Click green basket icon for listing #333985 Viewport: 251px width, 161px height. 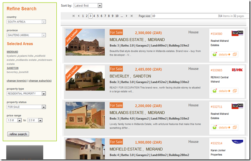click(214, 91)
